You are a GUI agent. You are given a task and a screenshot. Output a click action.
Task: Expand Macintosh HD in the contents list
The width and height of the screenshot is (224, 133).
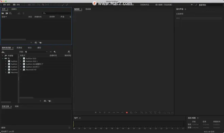[21, 70]
